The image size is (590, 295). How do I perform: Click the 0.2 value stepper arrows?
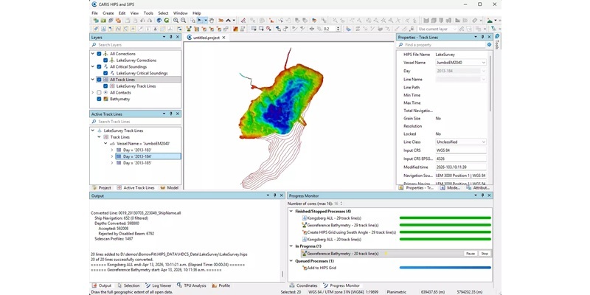tap(338, 29)
